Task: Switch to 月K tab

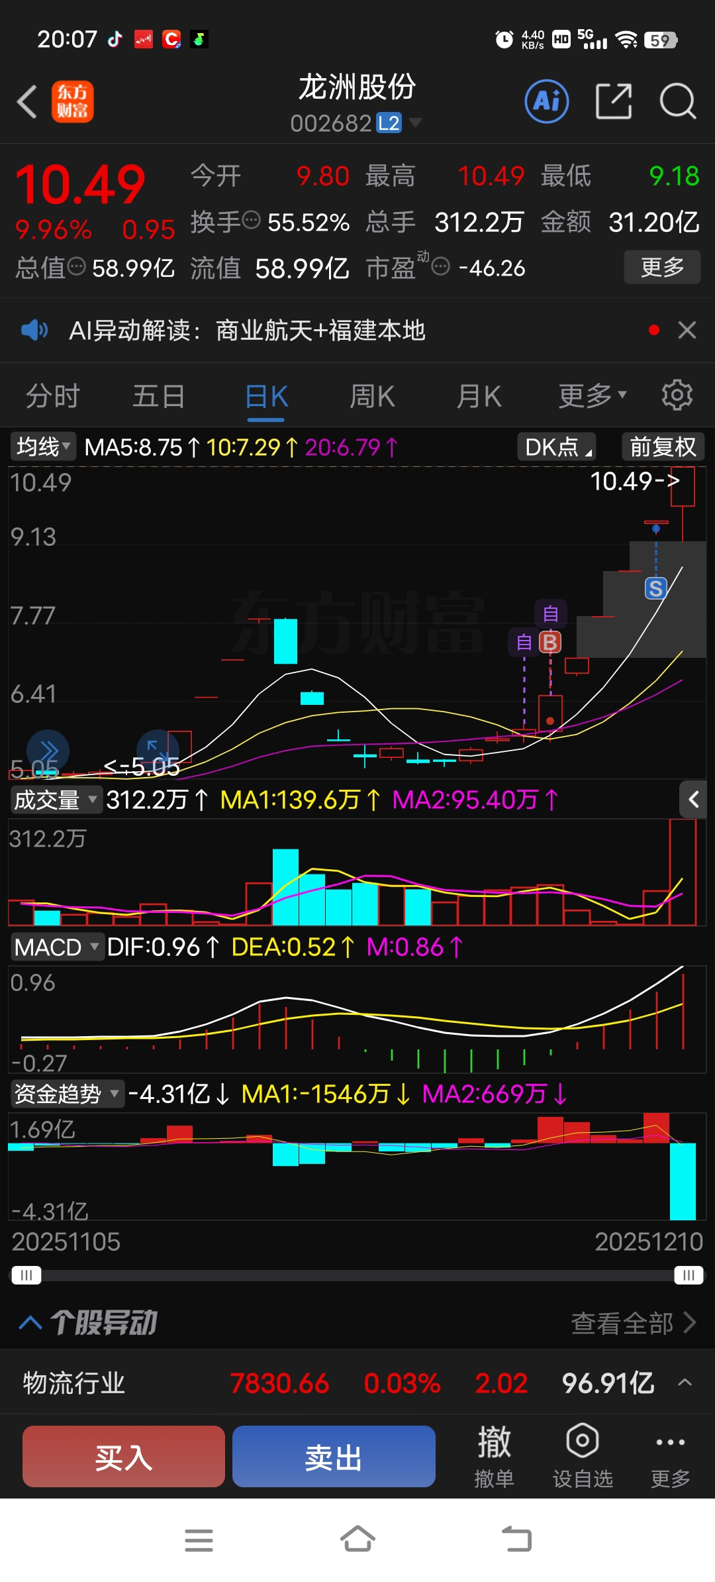Action: 479,396
